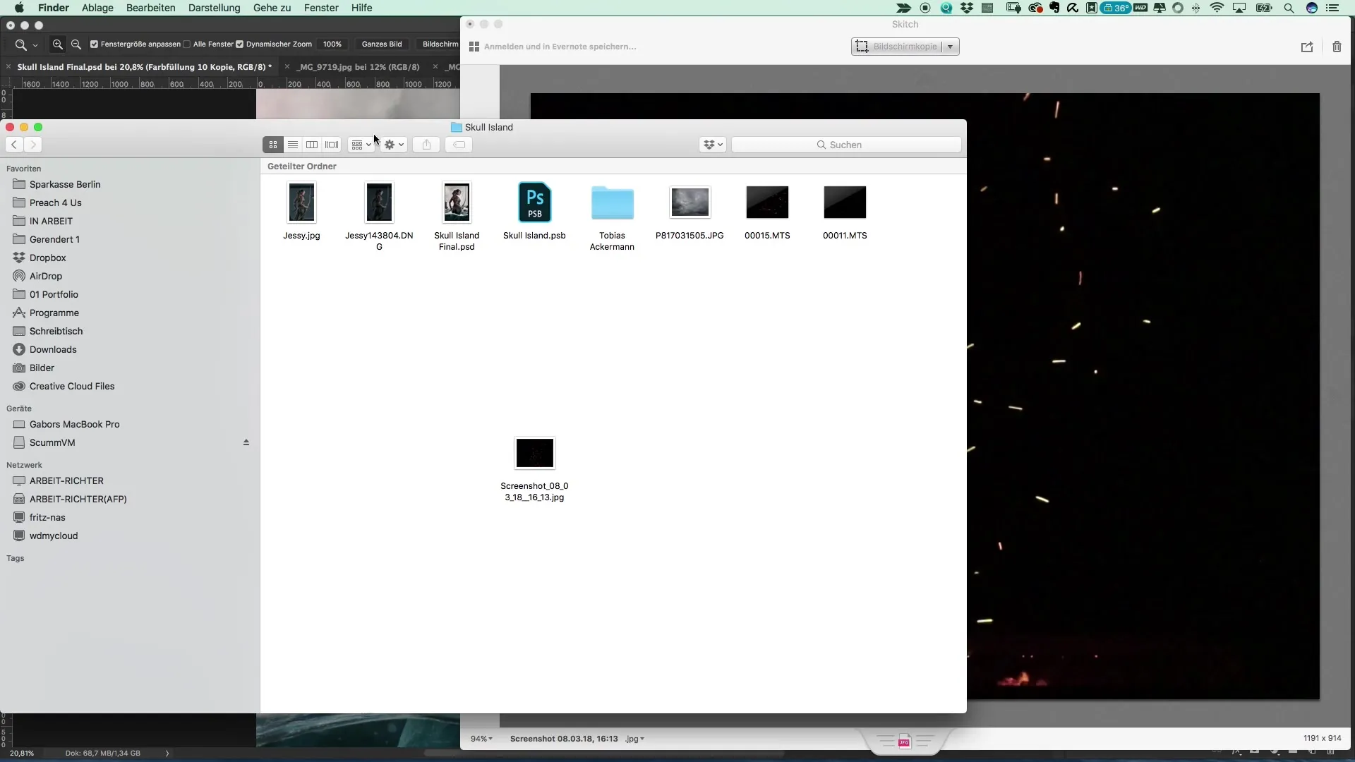Screen dimensions: 1355x762
Task: Click the Finder share button
Action: 426,145
